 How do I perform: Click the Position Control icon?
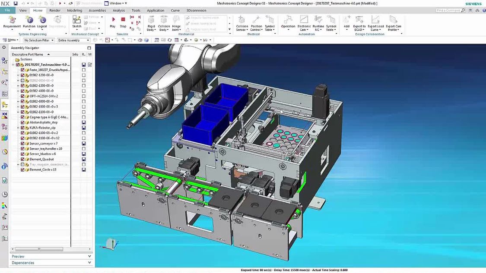[256, 20]
